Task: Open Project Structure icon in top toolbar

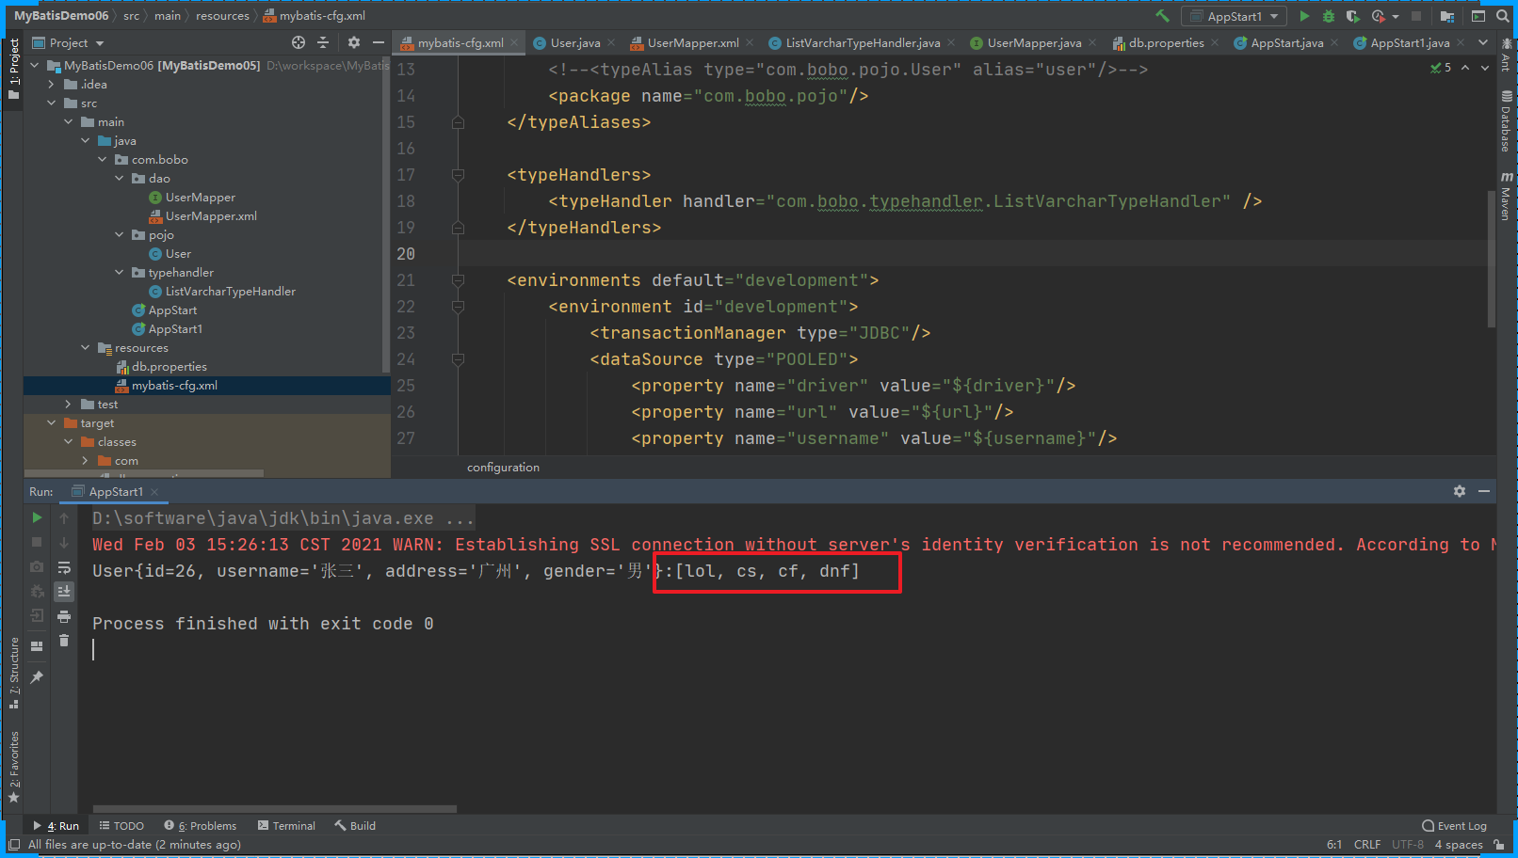Action: coord(1447,16)
